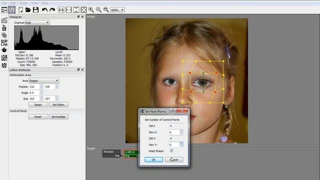Open the Graph menu
Screen dimensions: 320x180
(x=23, y=3)
